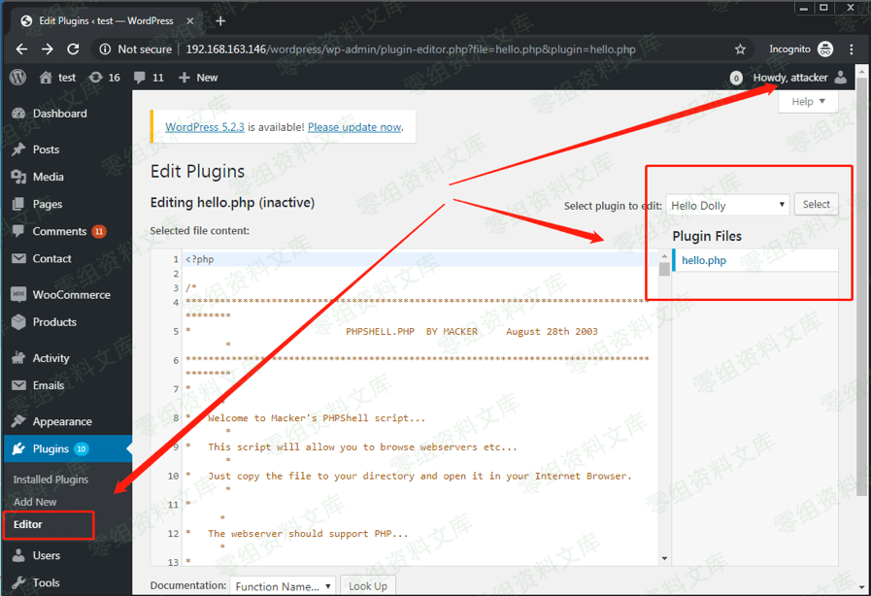Open Chrome three-dot menu

click(x=852, y=49)
